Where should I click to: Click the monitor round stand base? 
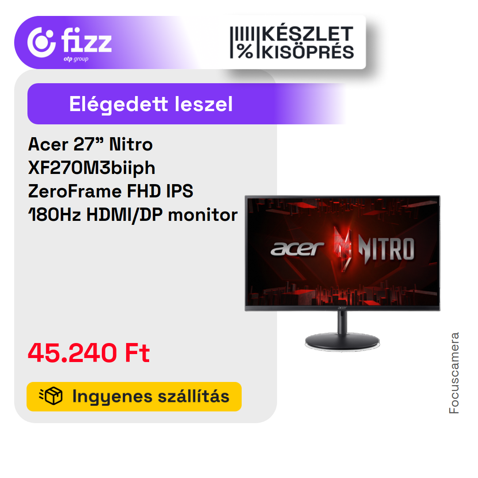coord(342,341)
